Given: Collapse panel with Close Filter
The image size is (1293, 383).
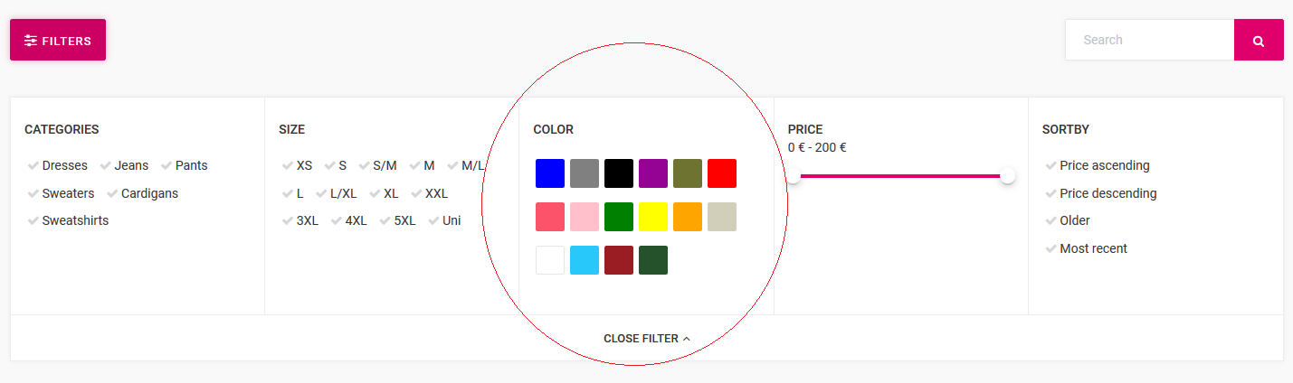Looking at the screenshot, I should [x=647, y=339].
